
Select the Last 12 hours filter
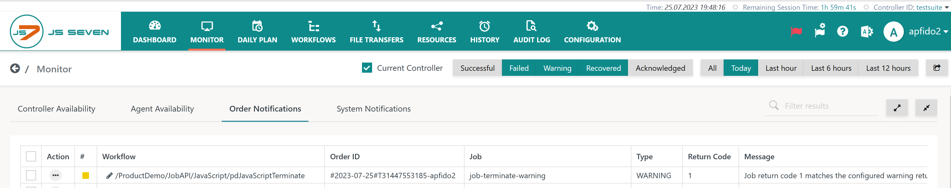[x=888, y=68]
